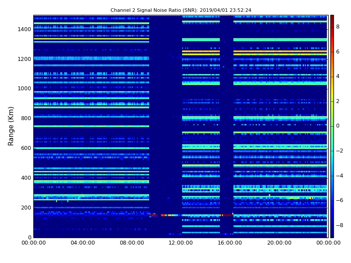This screenshot has height=263, width=351.
Task: Click the y-axis tick label '200'
Action: pyautogui.click(x=26, y=208)
